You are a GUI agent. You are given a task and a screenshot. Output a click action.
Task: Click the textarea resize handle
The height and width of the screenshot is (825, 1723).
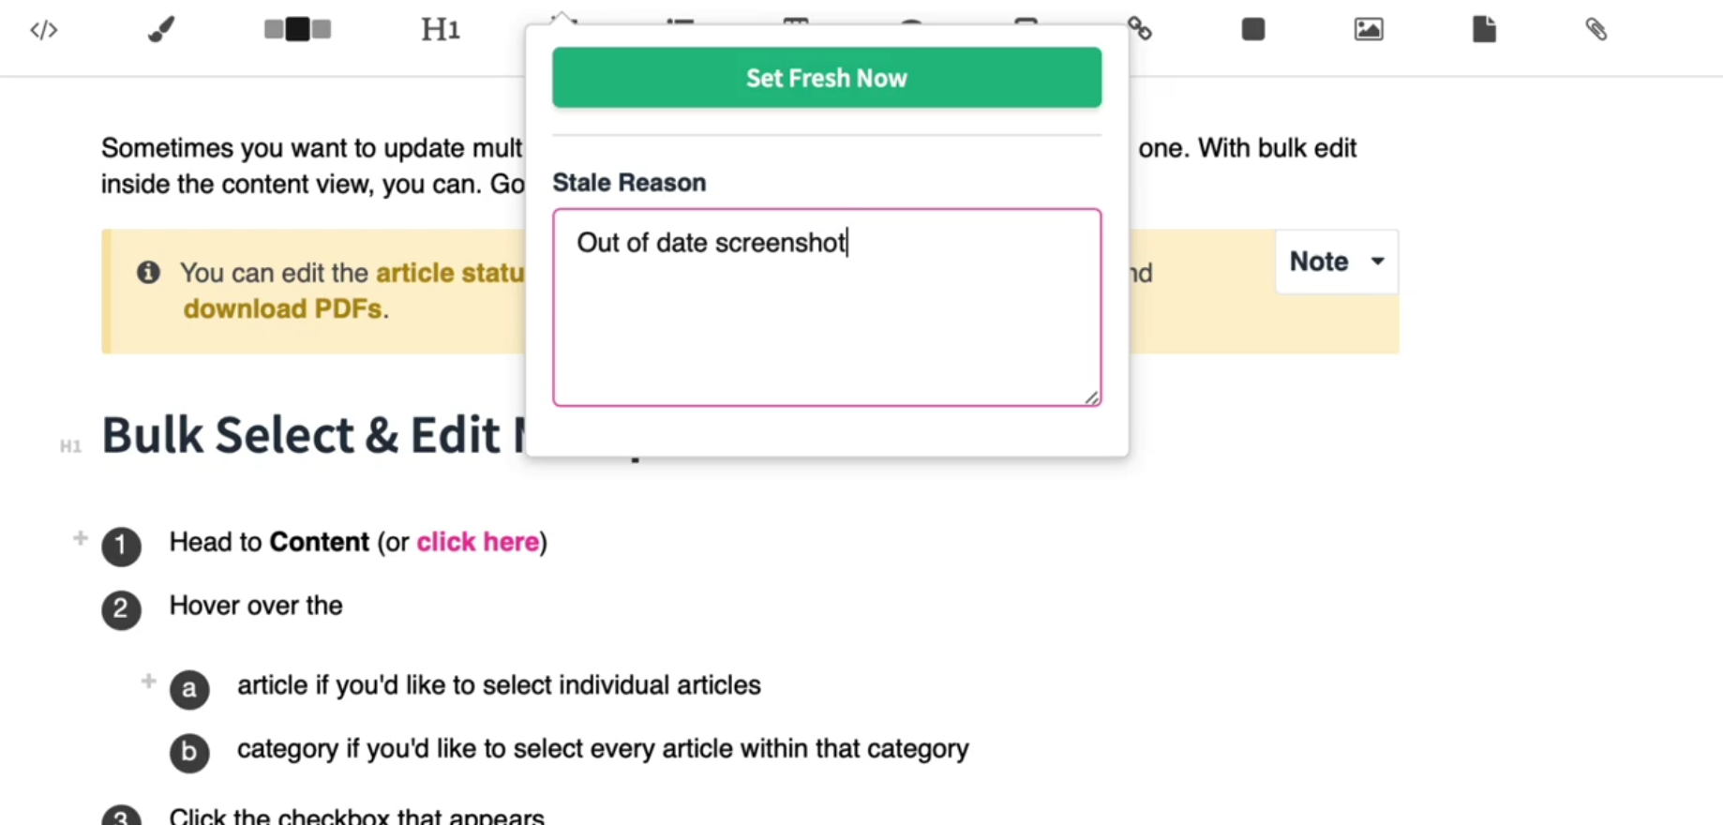[x=1092, y=397]
